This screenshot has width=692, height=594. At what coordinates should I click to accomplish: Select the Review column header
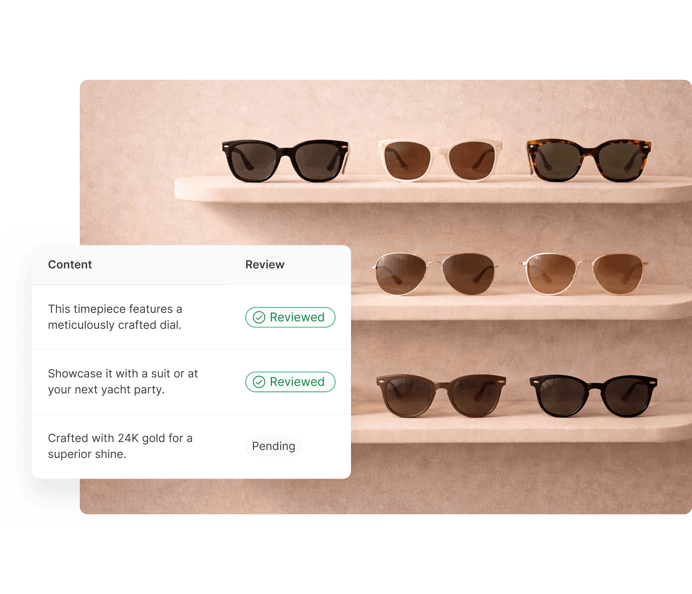pyautogui.click(x=265, y=264)
